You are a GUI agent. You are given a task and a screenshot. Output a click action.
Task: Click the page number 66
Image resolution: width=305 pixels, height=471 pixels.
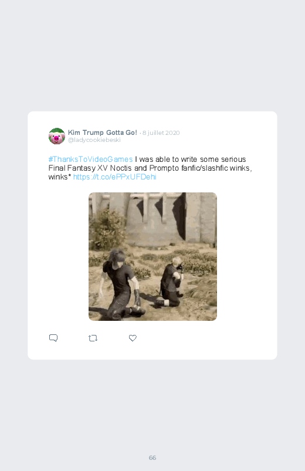[152, 458]
